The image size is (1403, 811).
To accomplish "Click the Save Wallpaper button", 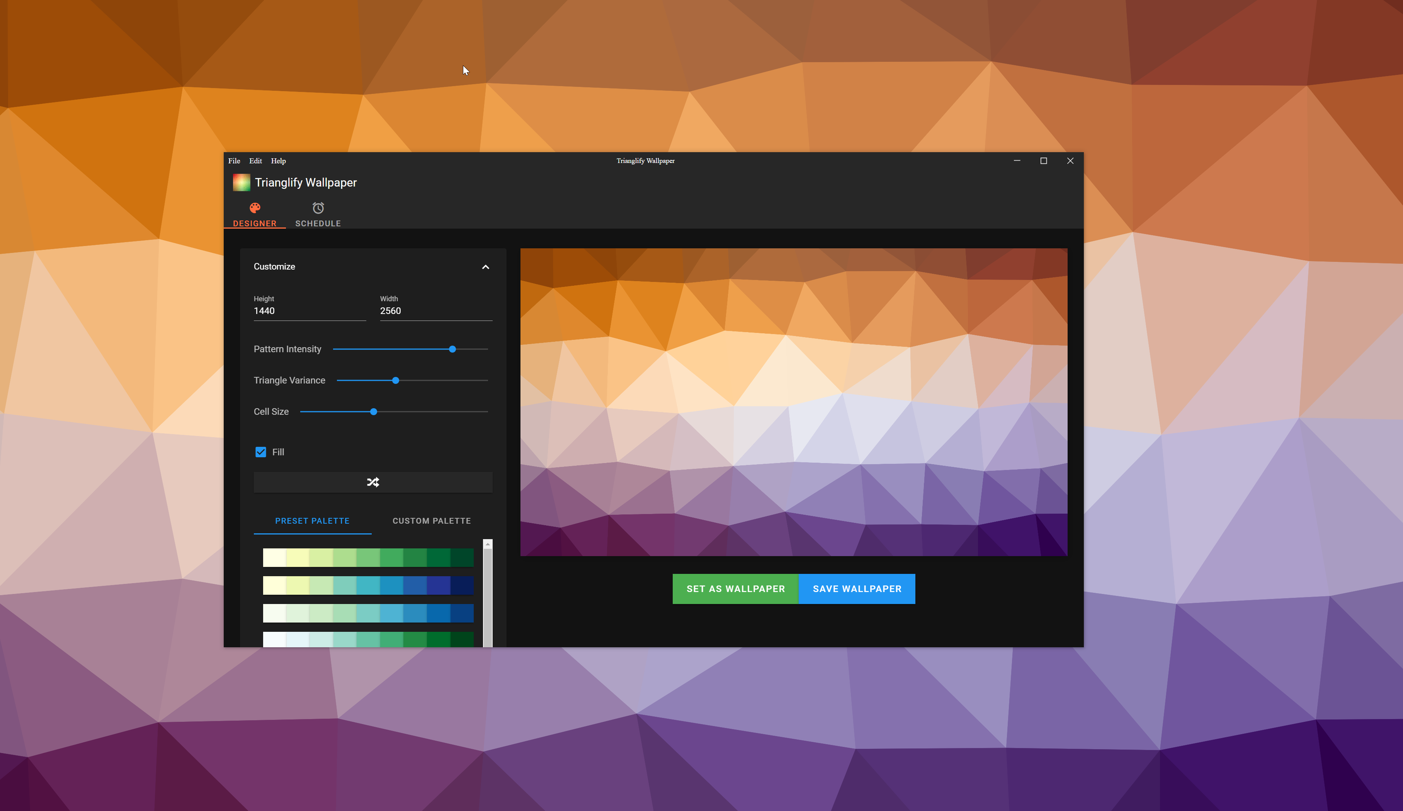I will coord(856,588).
